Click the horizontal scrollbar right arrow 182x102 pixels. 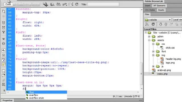click(x=138, y=92)
